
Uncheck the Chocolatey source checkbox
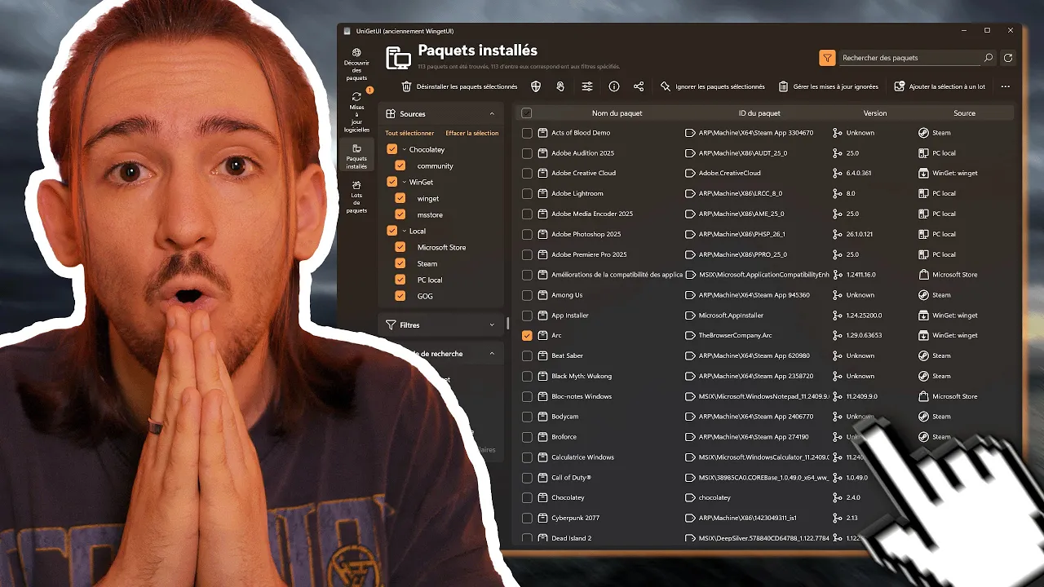(392, 149)
